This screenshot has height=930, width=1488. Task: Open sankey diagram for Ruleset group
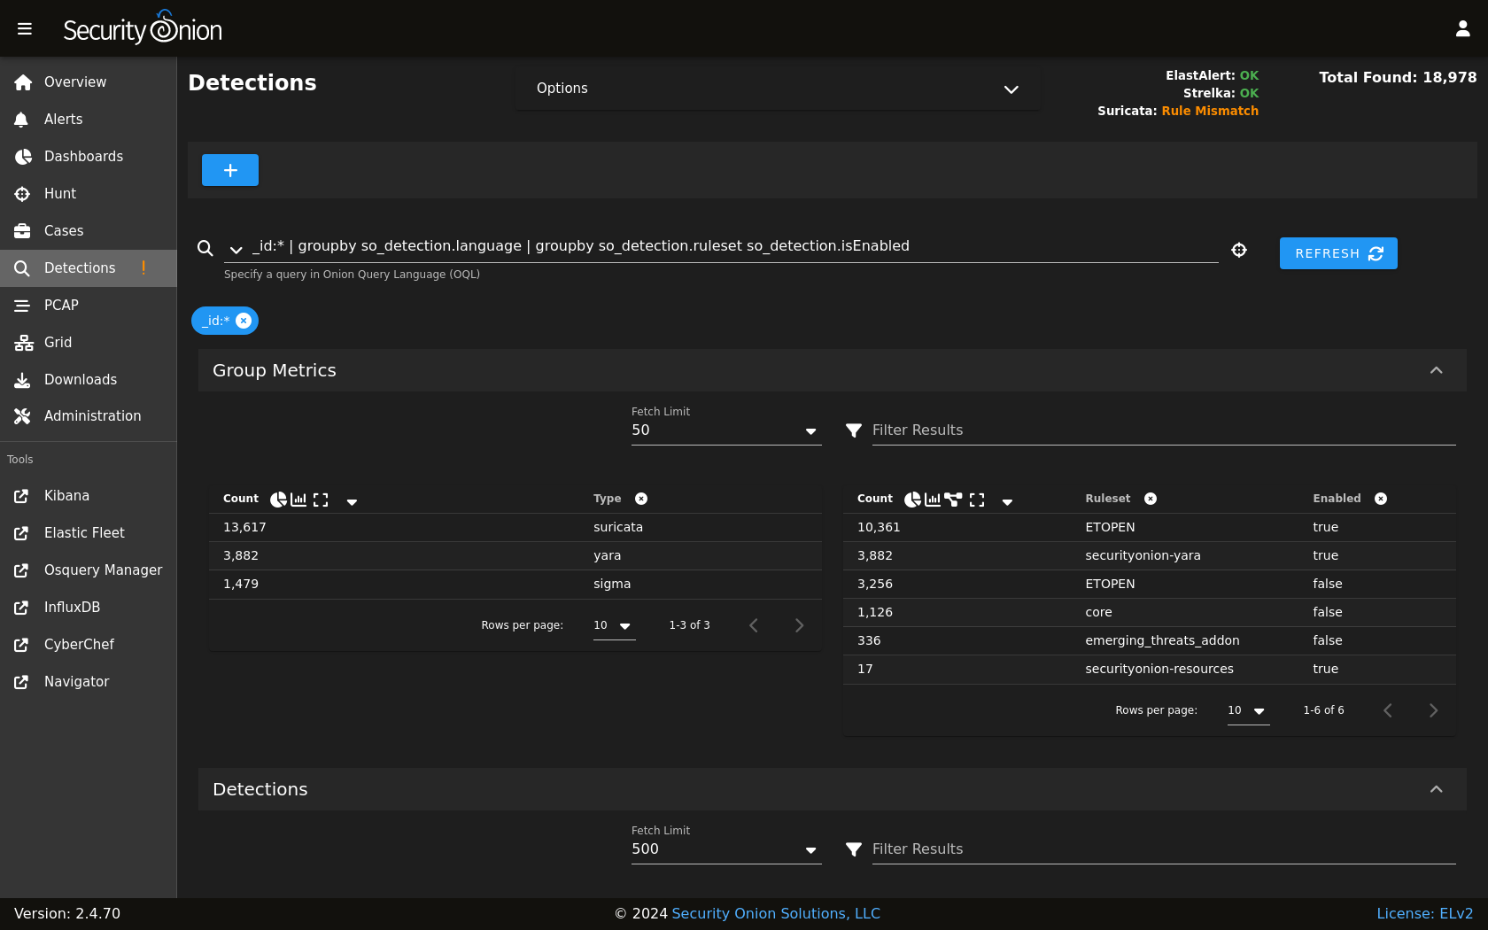[953, 500]
